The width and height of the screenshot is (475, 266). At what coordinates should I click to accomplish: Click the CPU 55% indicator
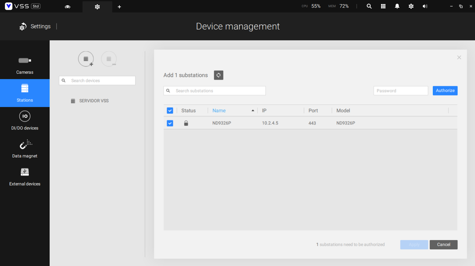click(x=311, y=6)
